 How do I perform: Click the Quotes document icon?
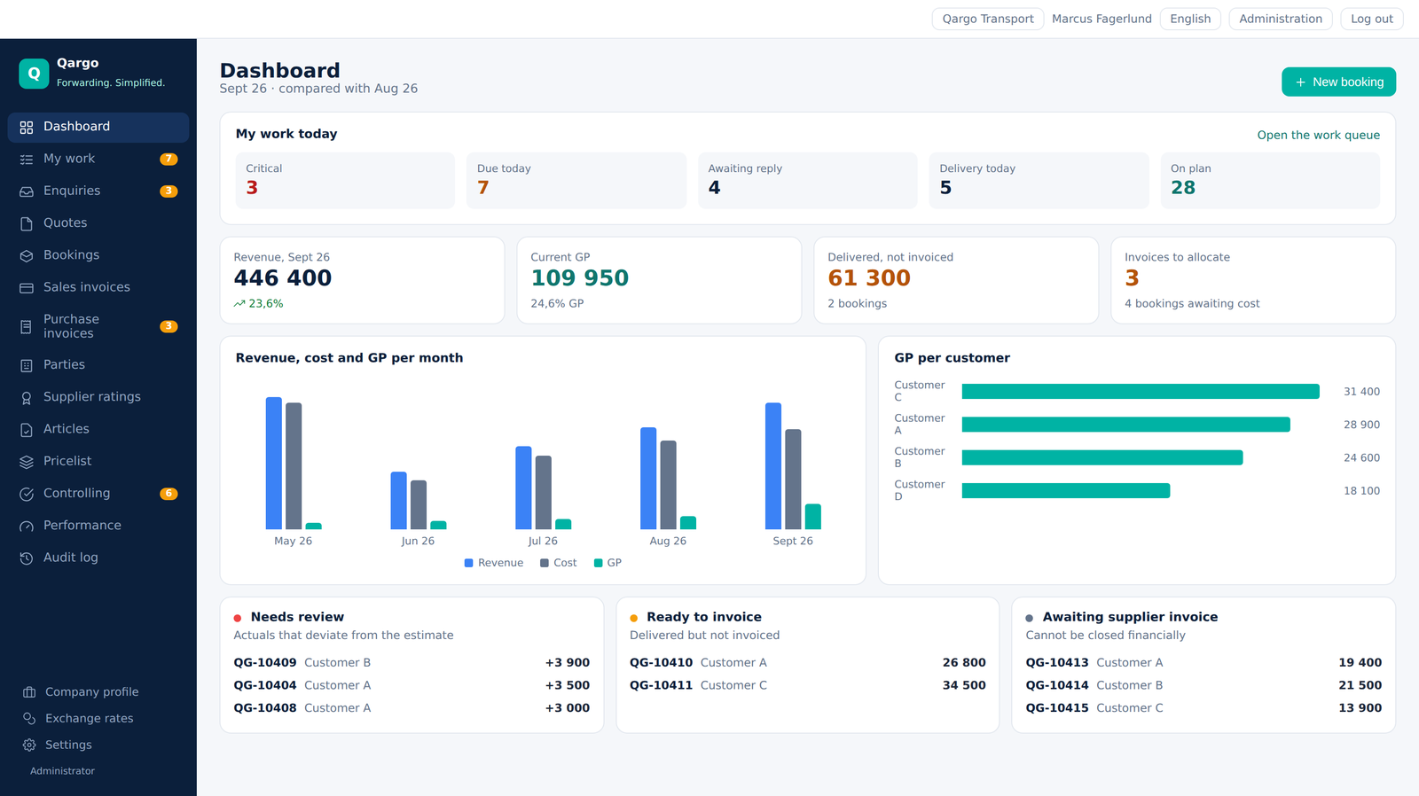click(27, 223)
